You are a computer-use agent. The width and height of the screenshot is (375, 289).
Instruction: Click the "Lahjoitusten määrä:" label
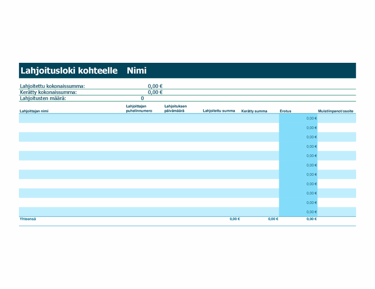43,98
